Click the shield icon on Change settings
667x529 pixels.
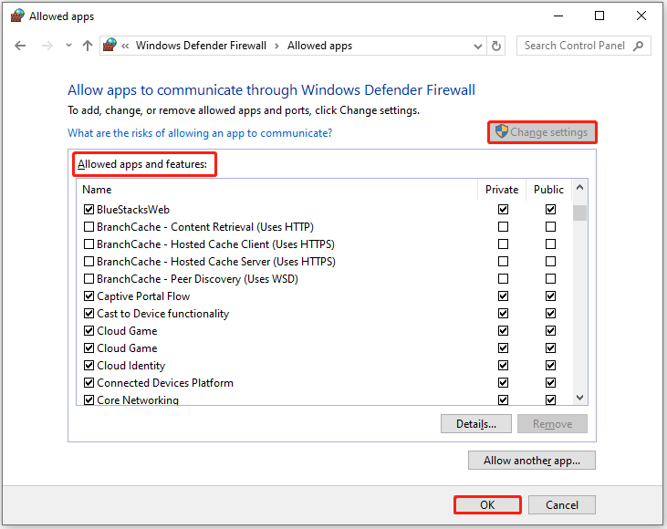[502, 131]
